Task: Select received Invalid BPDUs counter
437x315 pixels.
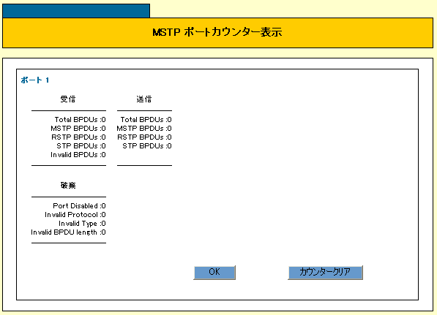Action: tap(78, 155)
